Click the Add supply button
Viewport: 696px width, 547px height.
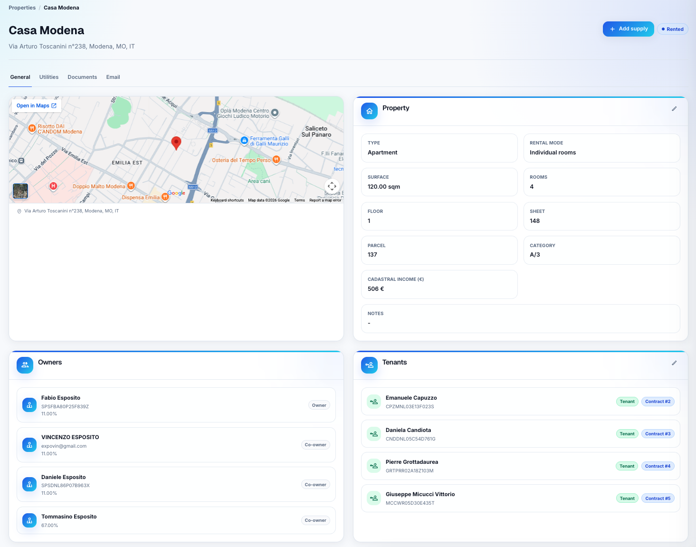(629, 29)
